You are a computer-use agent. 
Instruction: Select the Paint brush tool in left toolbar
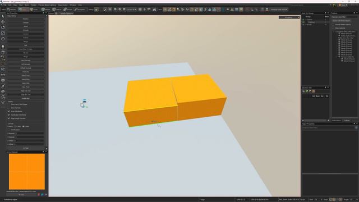pos(3,86)
